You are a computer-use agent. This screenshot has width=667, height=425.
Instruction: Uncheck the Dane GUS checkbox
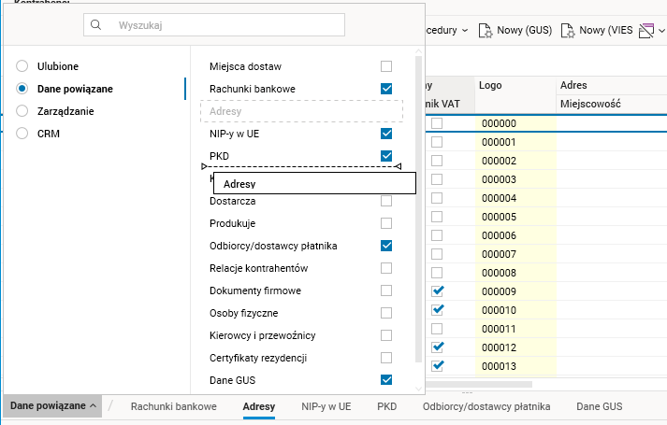[386, 380]
